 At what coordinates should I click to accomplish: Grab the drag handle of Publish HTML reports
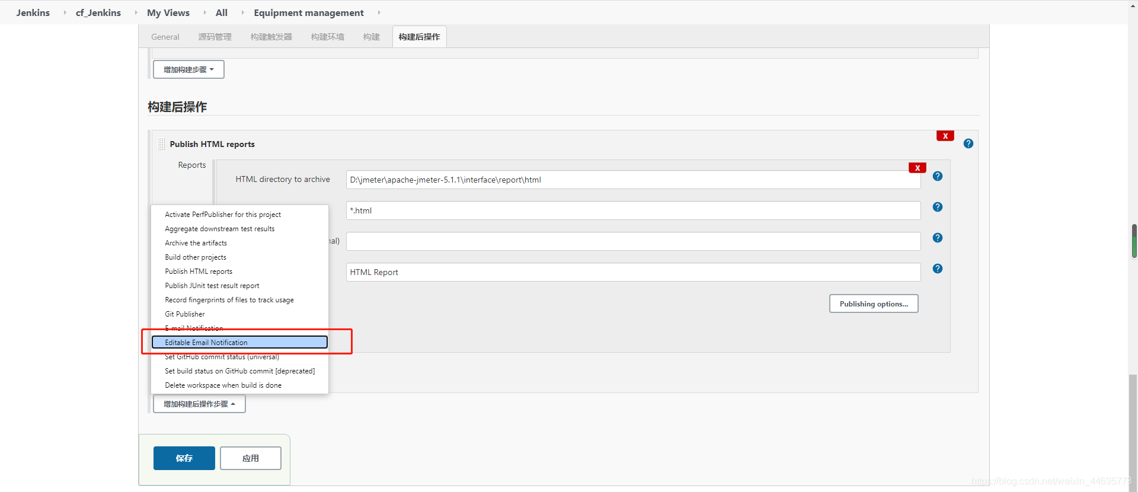click(x=161, y=144)
